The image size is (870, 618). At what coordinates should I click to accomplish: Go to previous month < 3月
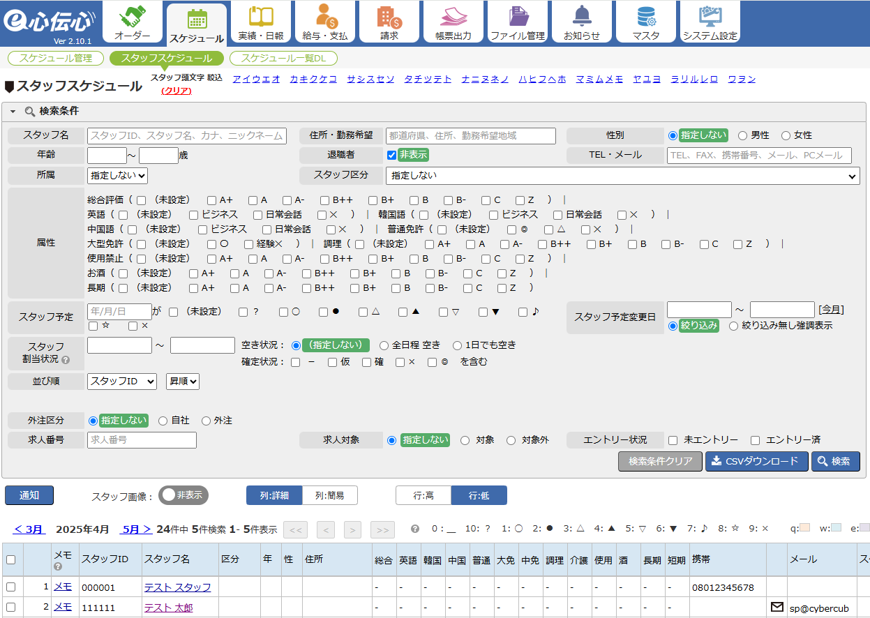(x=29, y=529)
